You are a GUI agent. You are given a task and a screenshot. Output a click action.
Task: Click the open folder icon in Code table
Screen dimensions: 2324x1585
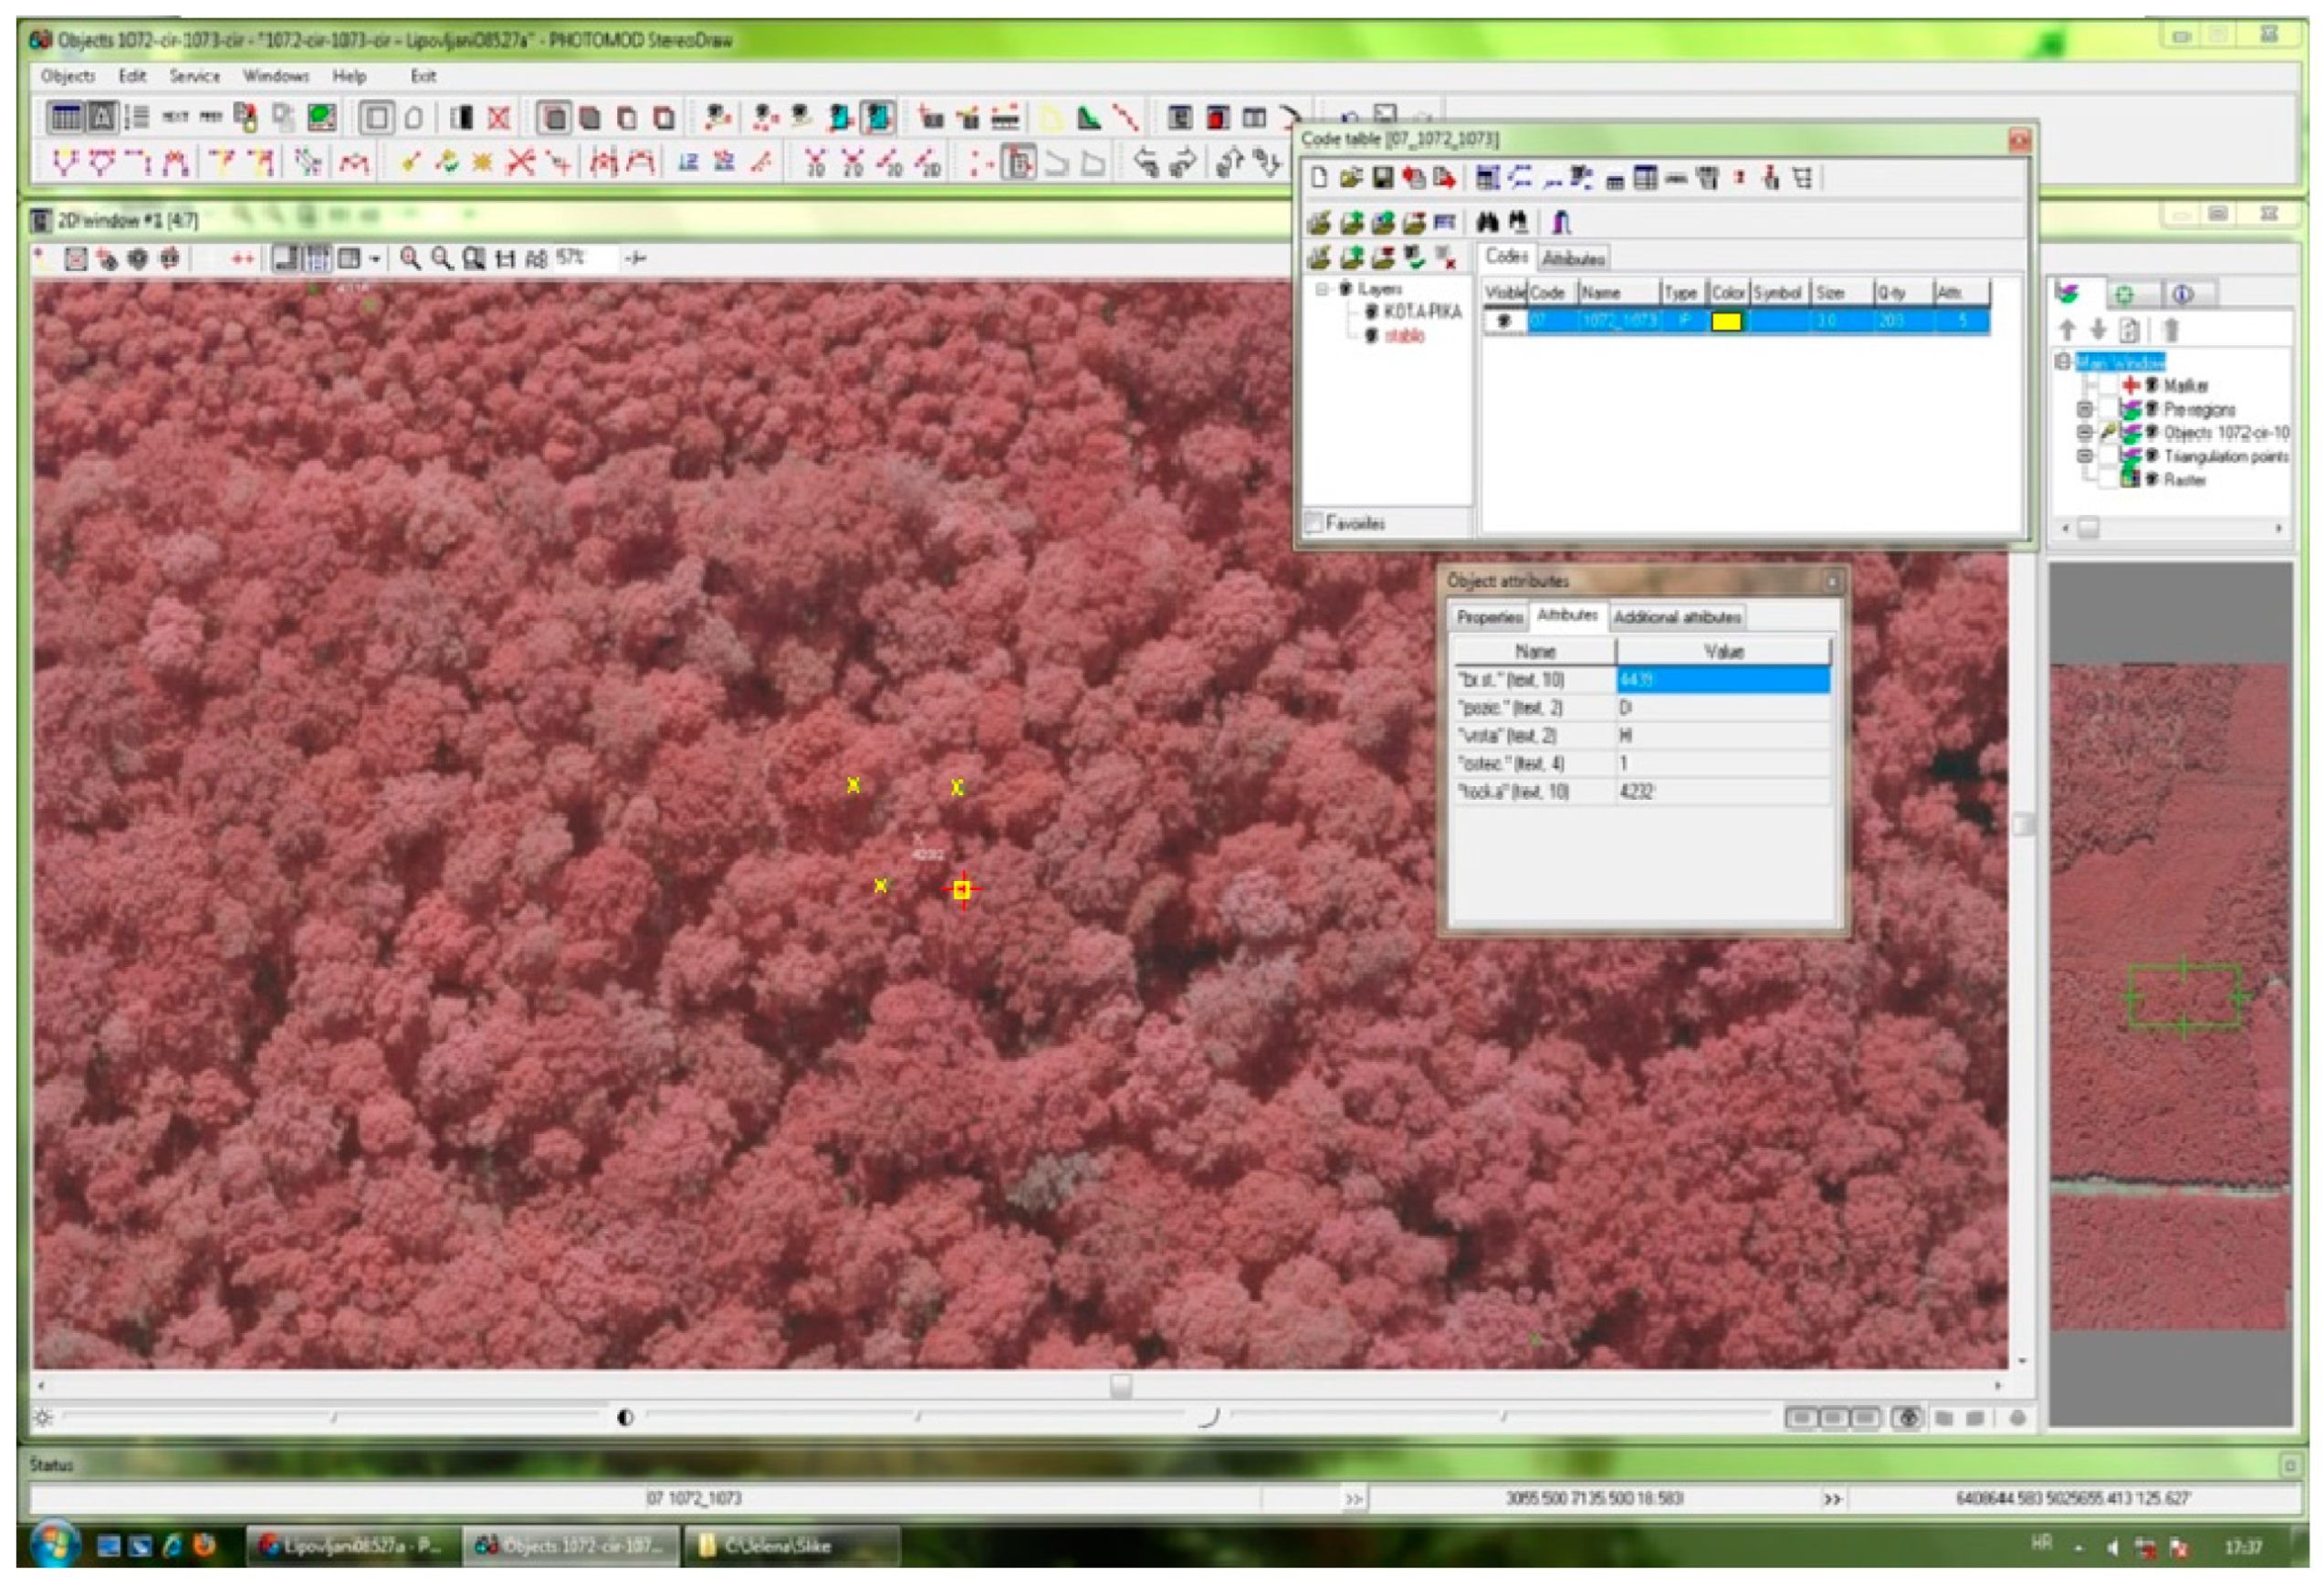1351,178
